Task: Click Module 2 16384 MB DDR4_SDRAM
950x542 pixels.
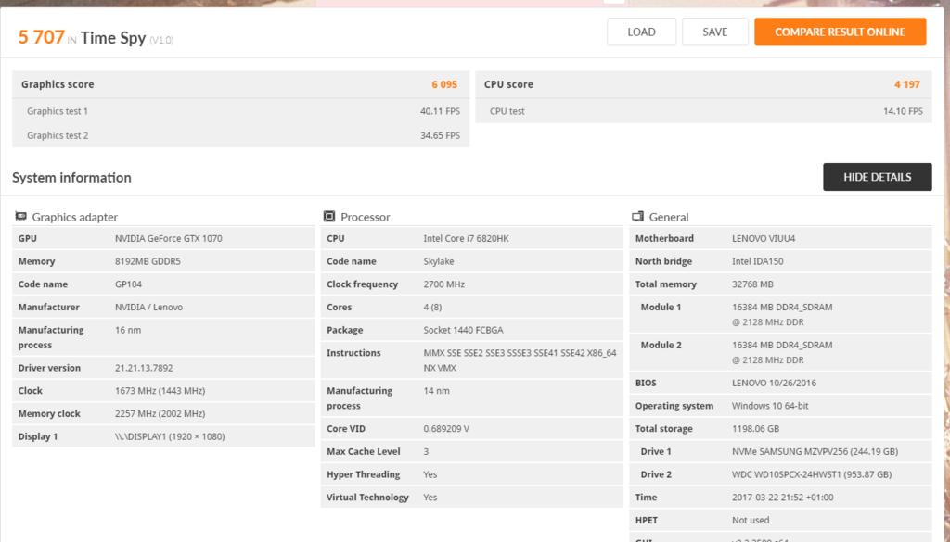Action: point(782,346)
